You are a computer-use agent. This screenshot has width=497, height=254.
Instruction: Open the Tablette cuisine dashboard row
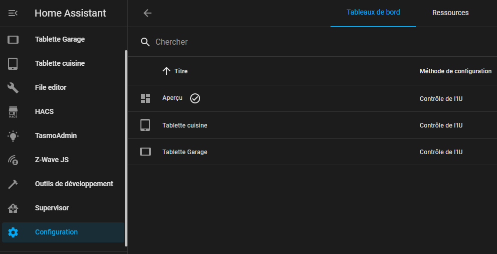(x=312, y=125)
